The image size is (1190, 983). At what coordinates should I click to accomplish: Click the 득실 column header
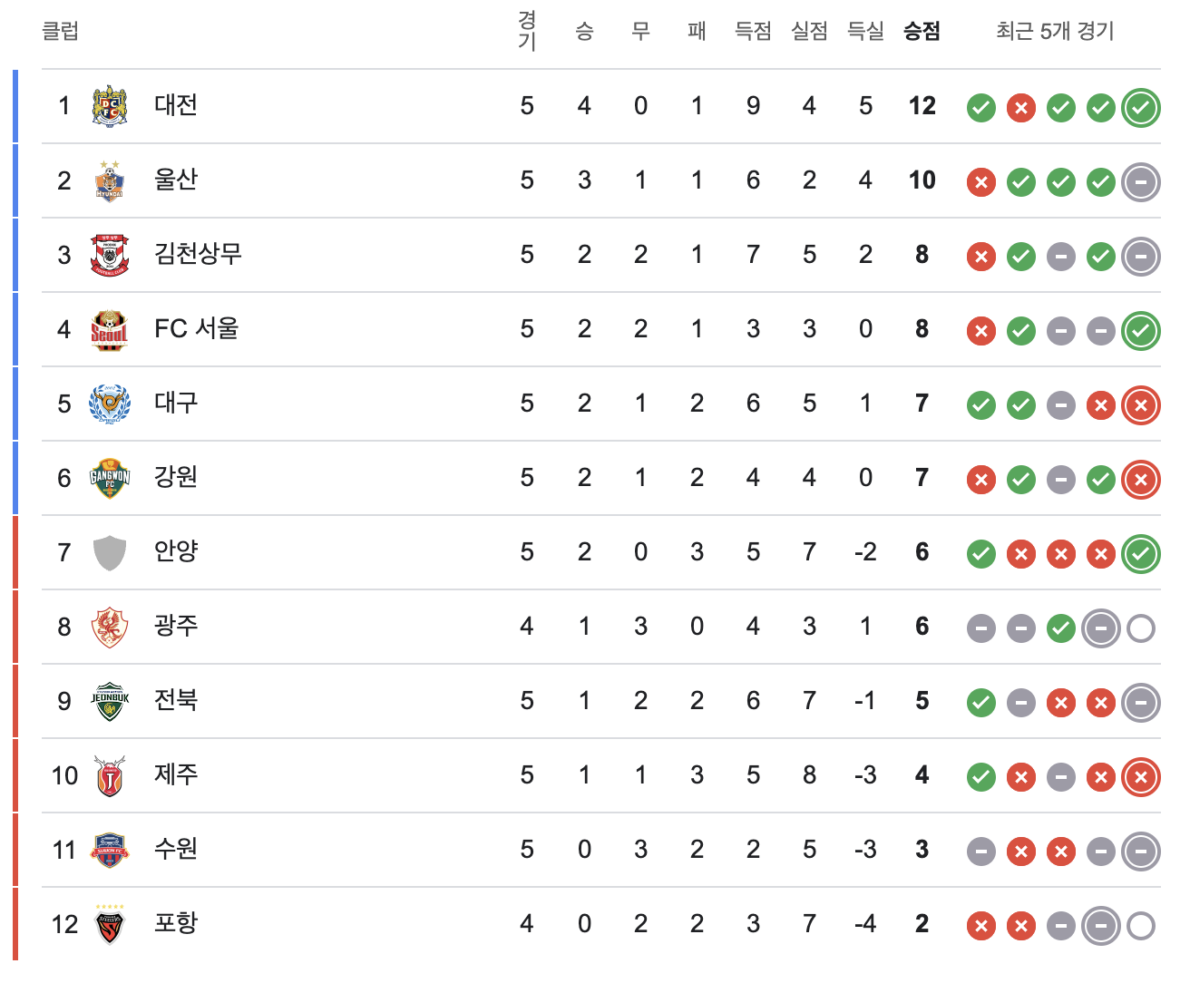[865, 31]
